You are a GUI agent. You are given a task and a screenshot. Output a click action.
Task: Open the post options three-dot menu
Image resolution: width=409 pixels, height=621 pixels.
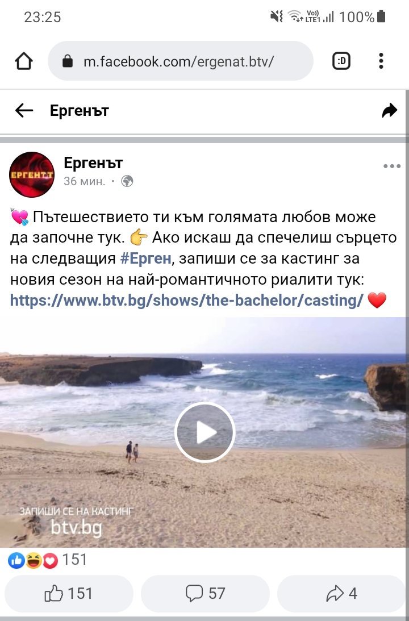392,166
